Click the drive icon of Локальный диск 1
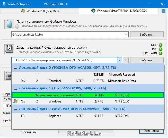168x138 pixels. point(15,89)
